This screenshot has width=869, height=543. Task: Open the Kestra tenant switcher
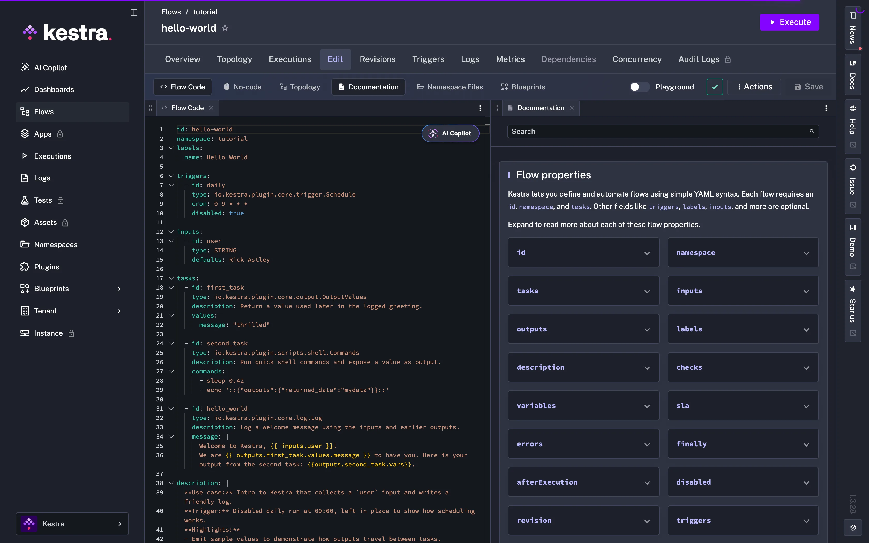tap(72, 524)
